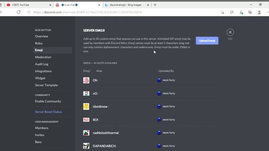The image size is (269, 151).
Task: Open the Audit Log page
Action: [42, 64]
